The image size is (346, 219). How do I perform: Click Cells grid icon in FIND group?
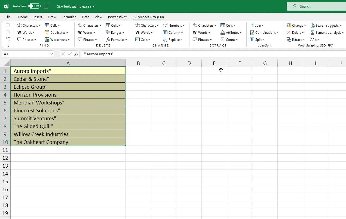47,25
